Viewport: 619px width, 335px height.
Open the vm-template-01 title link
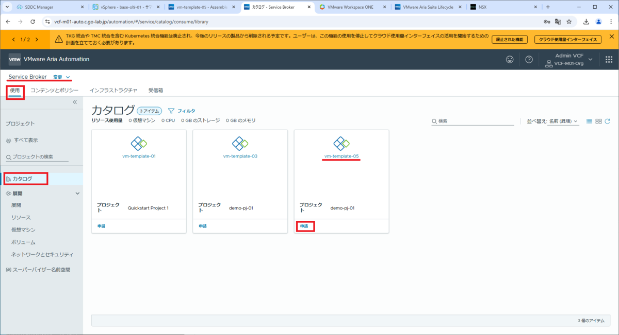pos(139,156)
